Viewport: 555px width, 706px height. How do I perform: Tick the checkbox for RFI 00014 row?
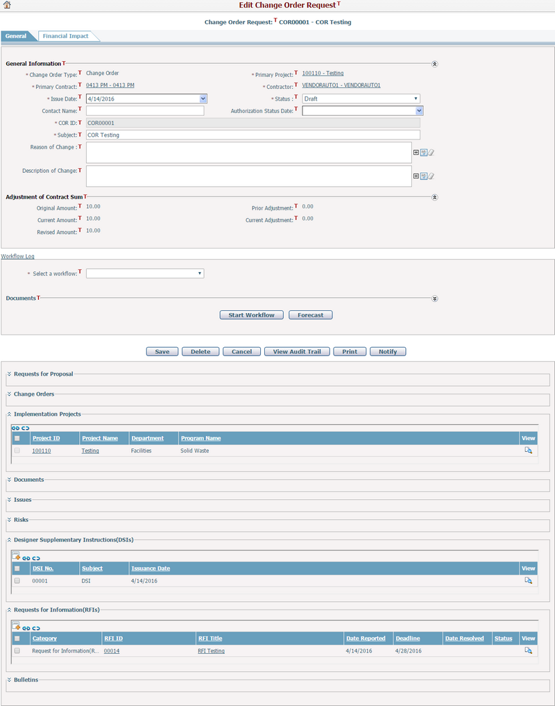pyautogui.click(x=17, y=650)
